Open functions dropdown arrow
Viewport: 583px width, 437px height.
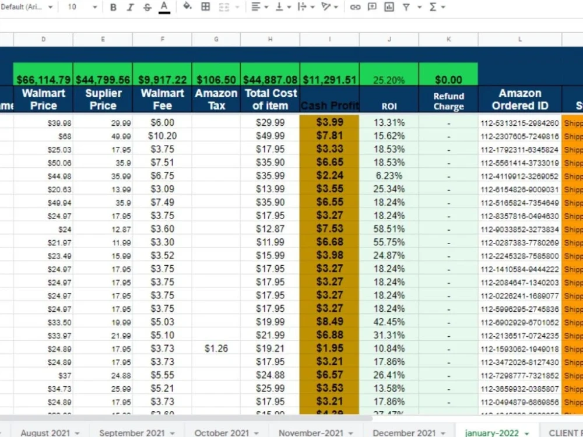pyautogui.click(x=443, y=7)
